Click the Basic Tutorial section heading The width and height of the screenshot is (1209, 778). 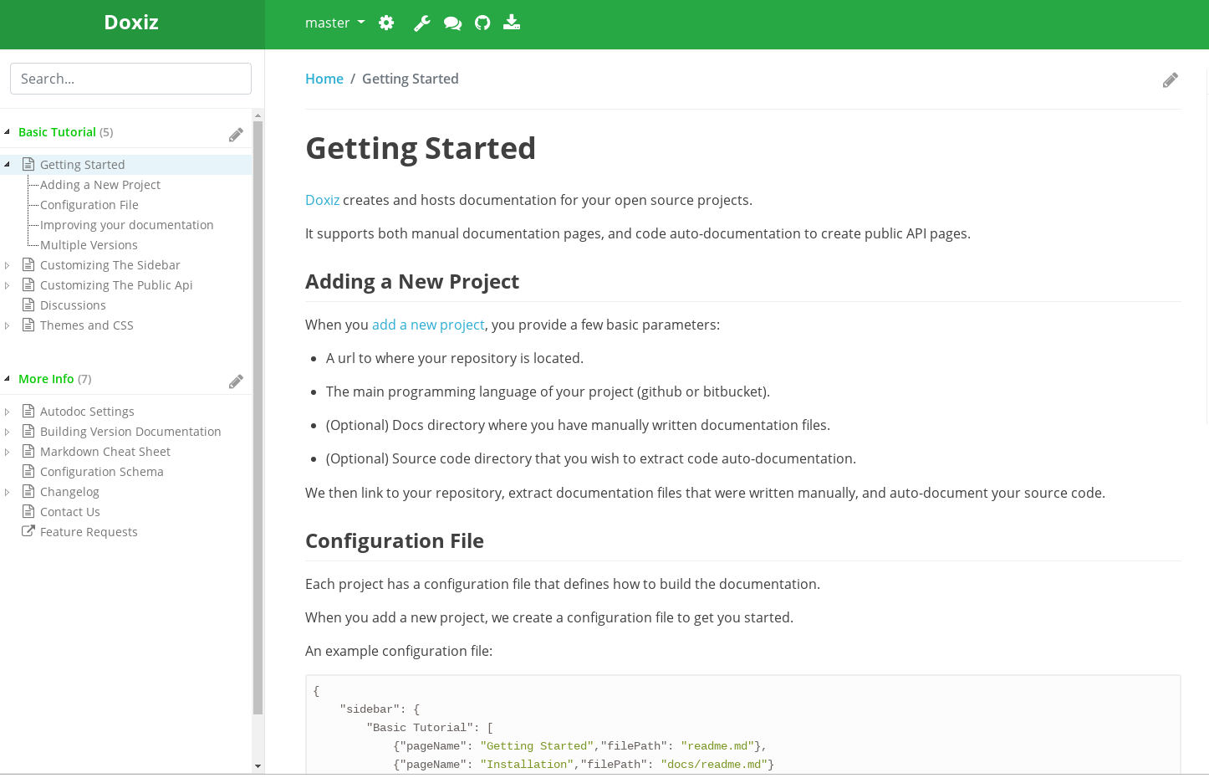coord(57,132)
